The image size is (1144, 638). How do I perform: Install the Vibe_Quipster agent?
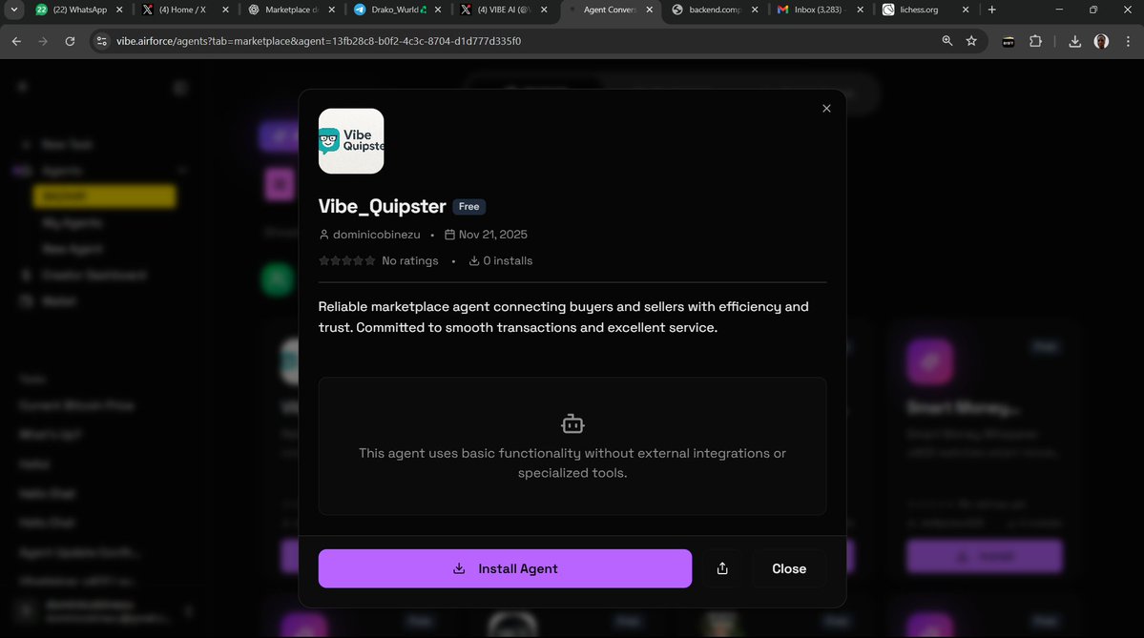(505, 568)
